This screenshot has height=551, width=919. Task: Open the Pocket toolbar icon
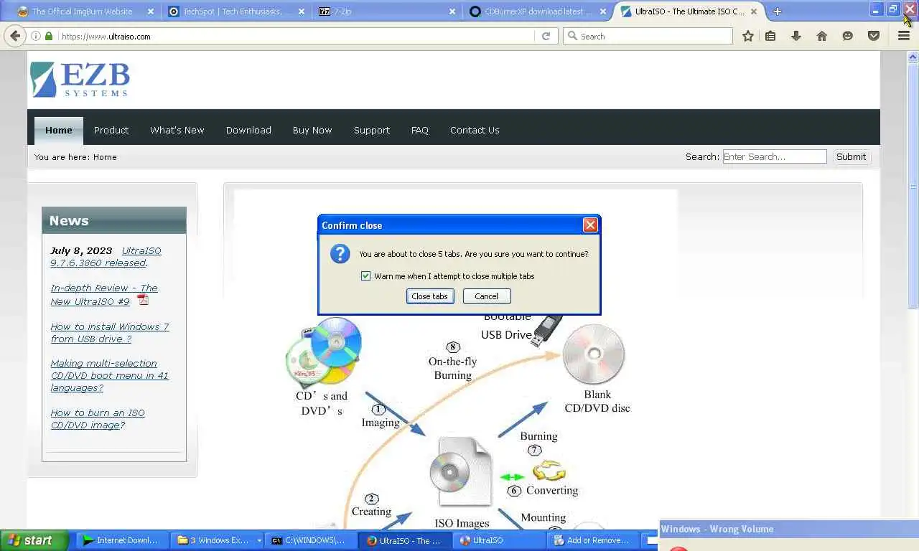click(874, 36)
